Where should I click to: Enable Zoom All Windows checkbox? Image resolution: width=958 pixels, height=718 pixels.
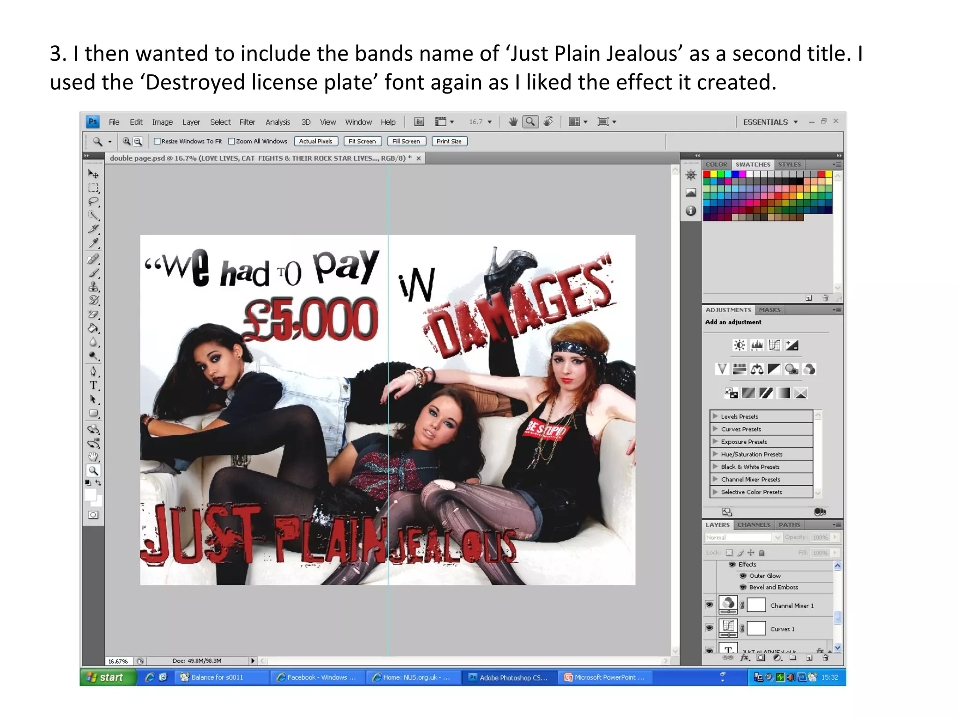pos(232,141)
